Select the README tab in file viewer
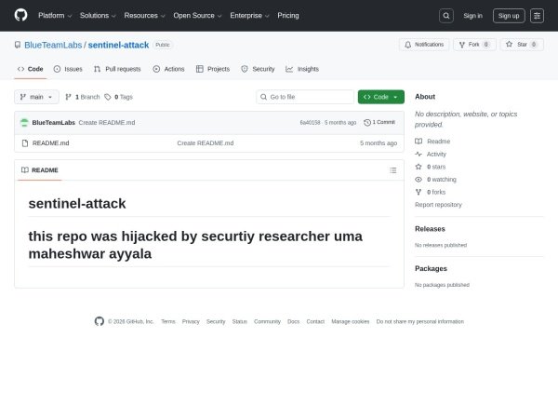Viewport: 558px width, 419px height. point(39,170)
